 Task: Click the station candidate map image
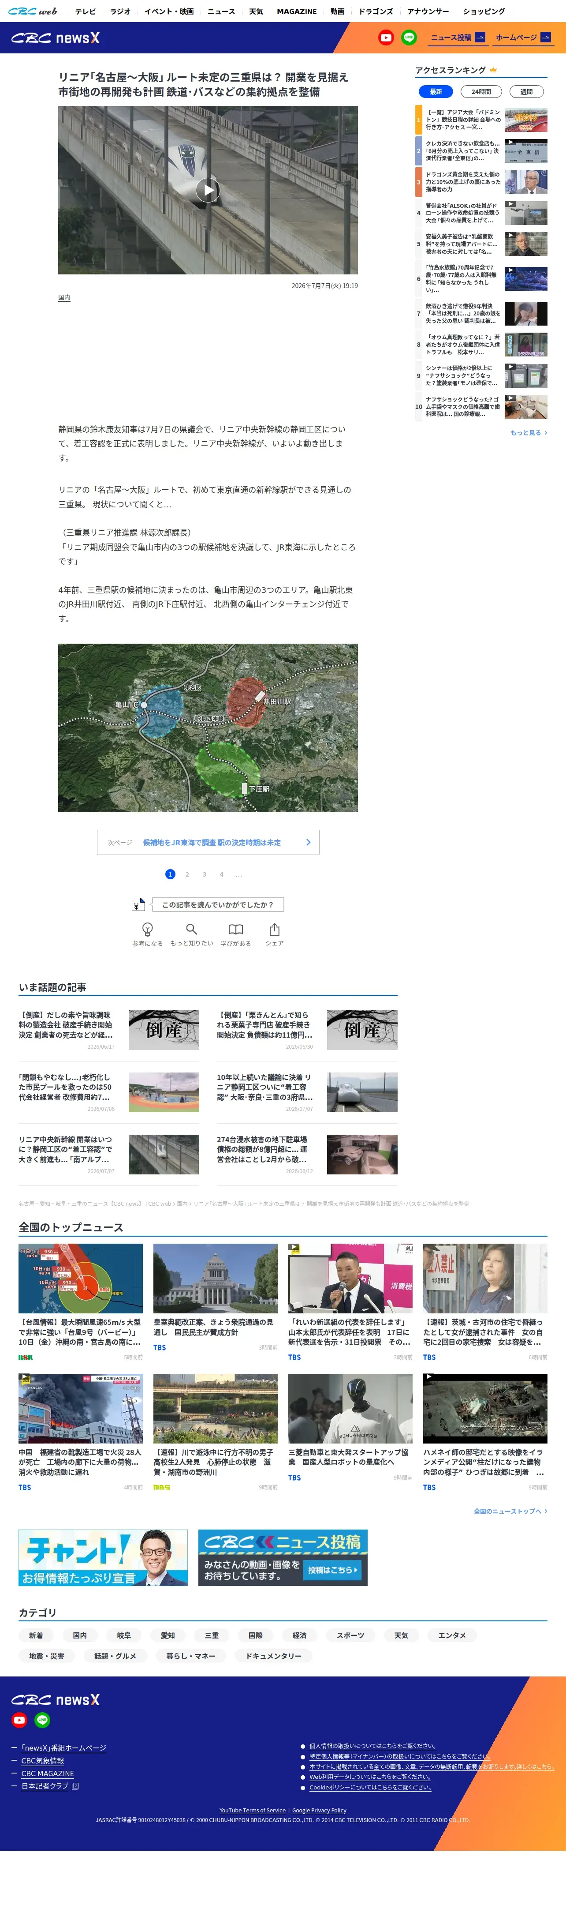(208, 727)
